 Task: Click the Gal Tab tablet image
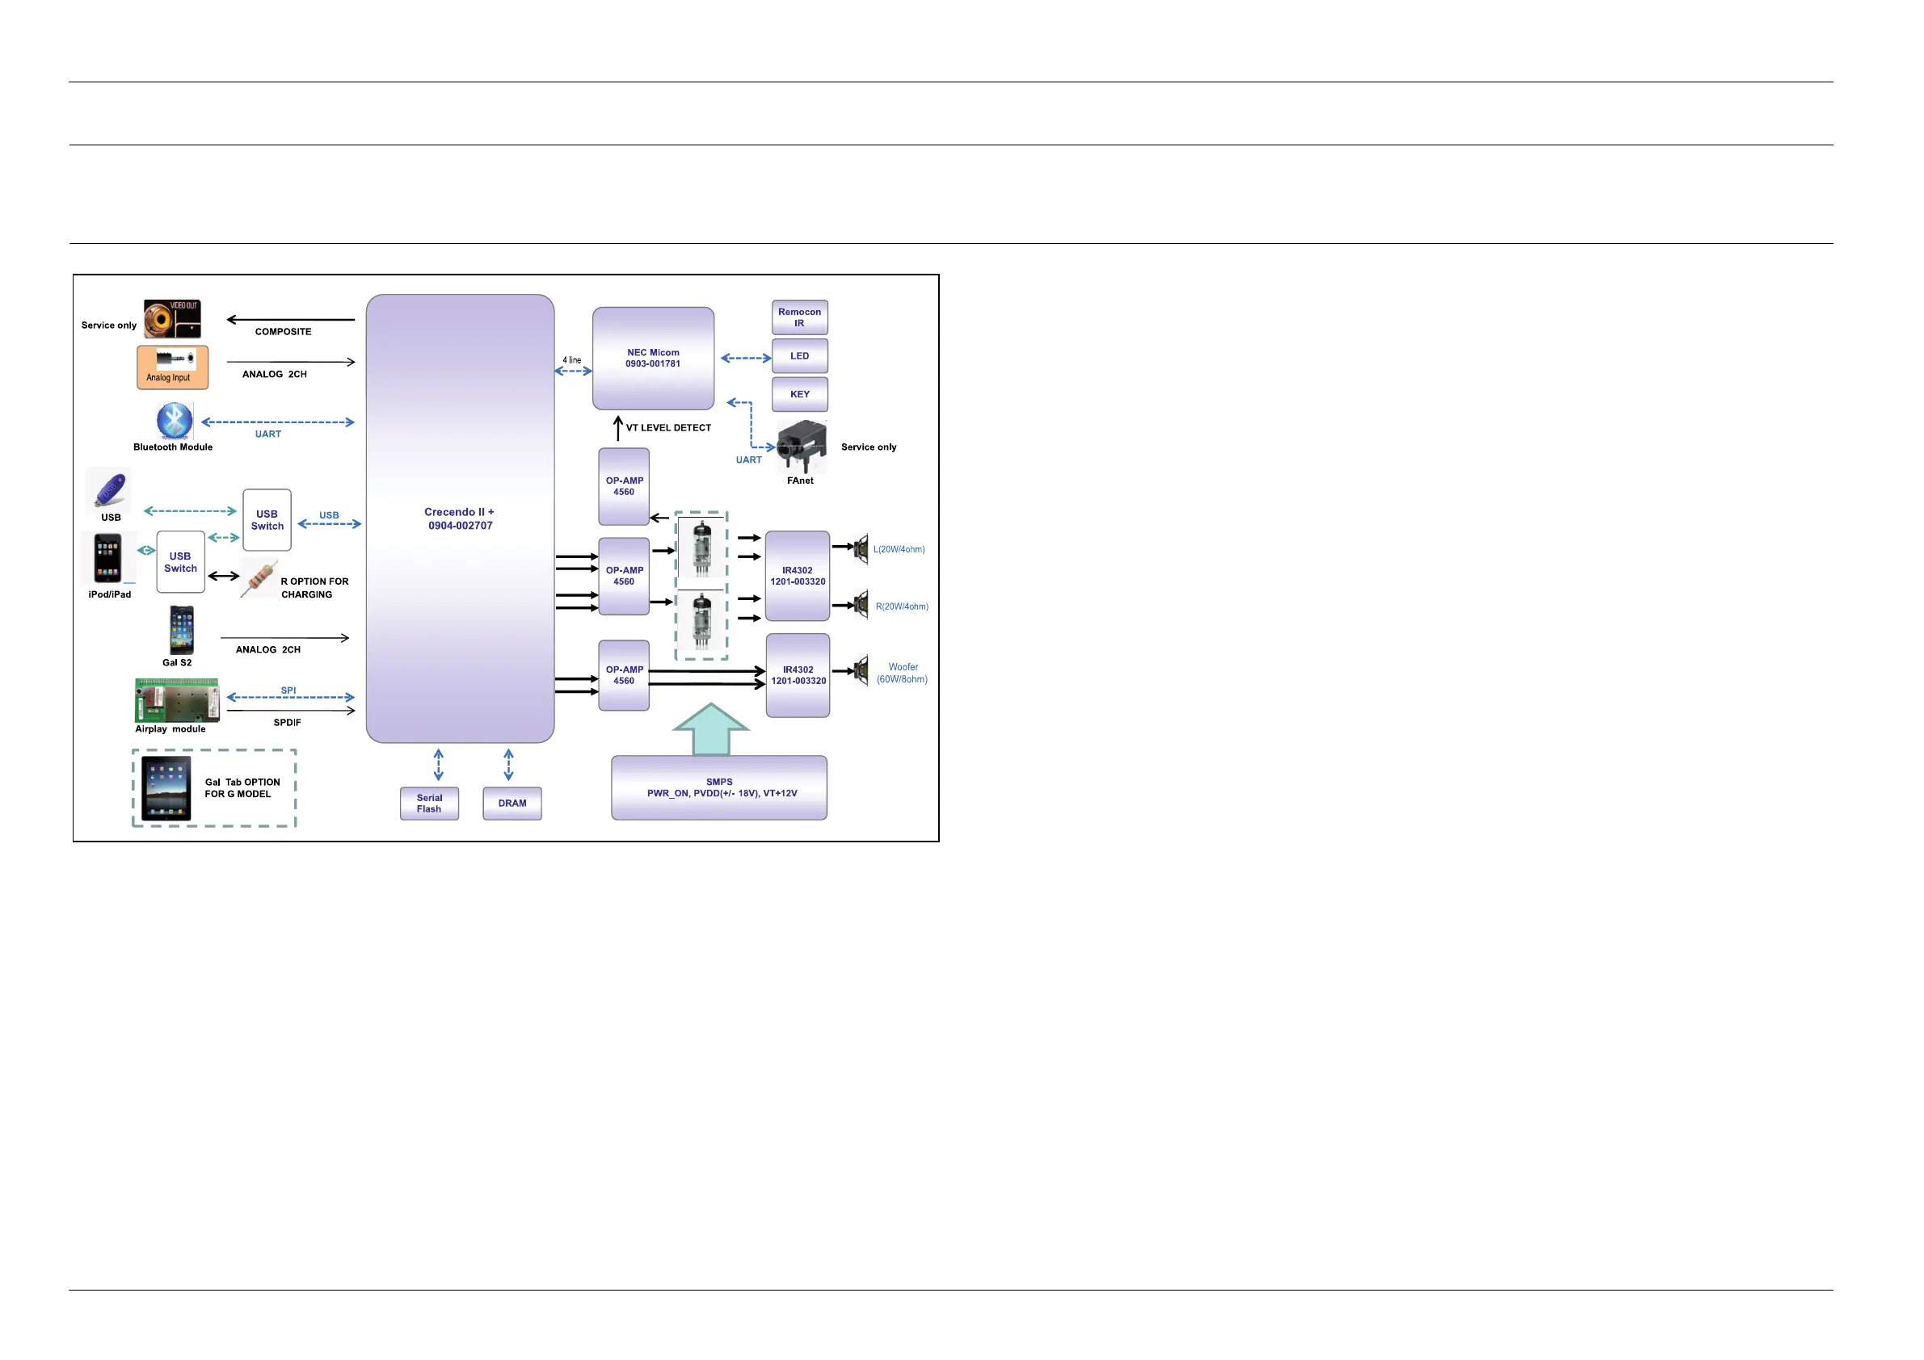[x=165, y=788]
